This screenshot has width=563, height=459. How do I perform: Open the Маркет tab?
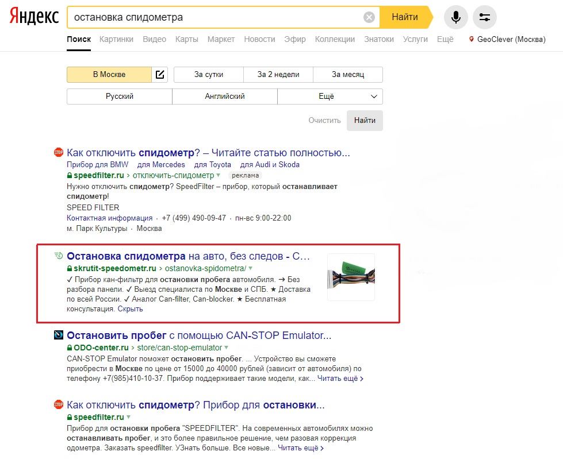[221, 39]
